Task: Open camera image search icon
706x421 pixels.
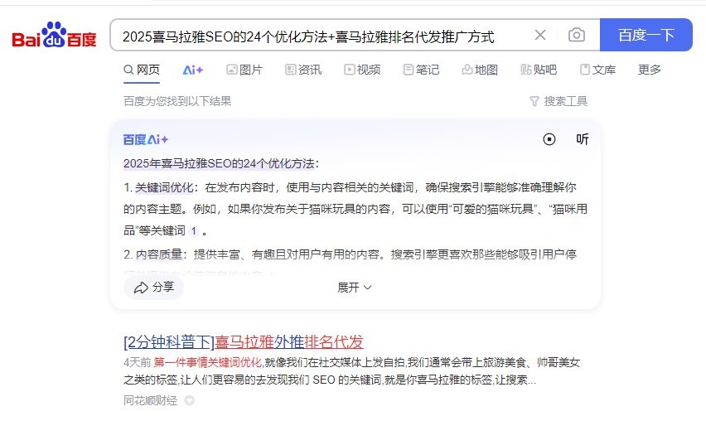Action: 577,35
